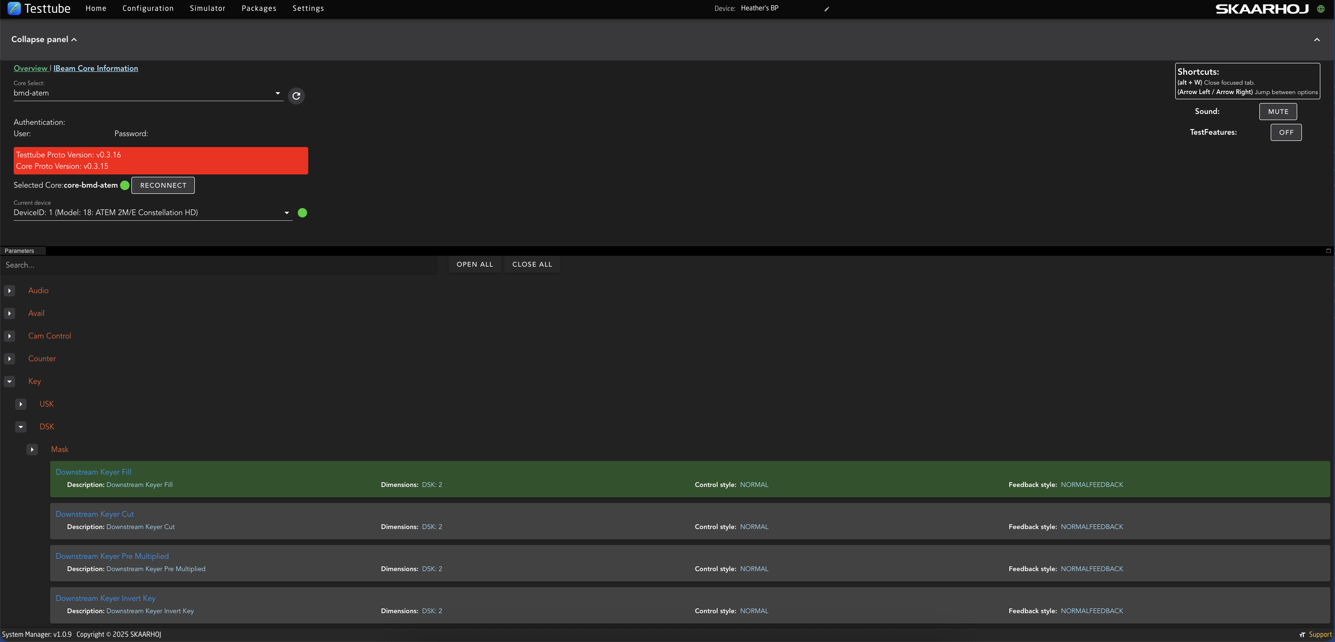Collapse the DSK tree group
Screen dimensions: 1335x642
click(x=21, y=427)
